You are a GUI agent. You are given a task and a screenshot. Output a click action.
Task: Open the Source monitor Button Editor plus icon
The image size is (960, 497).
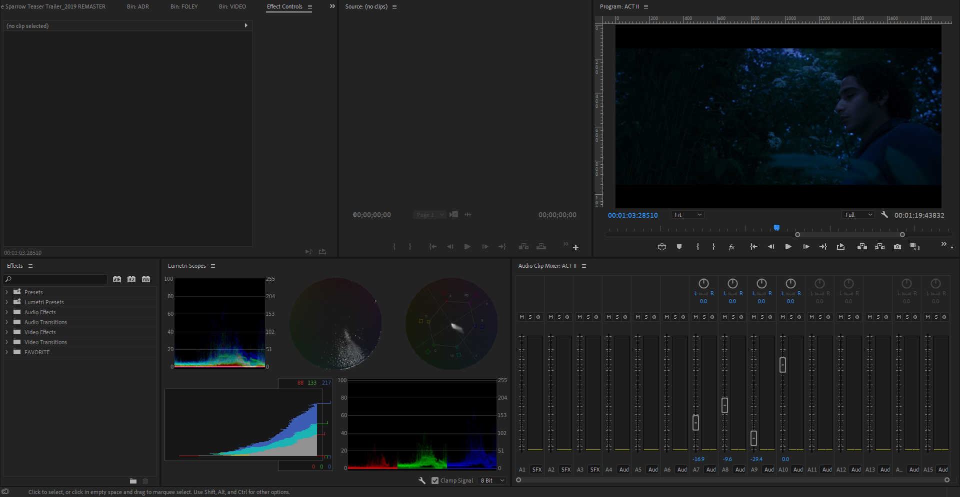pyautogui.click(x=576, y=247)
